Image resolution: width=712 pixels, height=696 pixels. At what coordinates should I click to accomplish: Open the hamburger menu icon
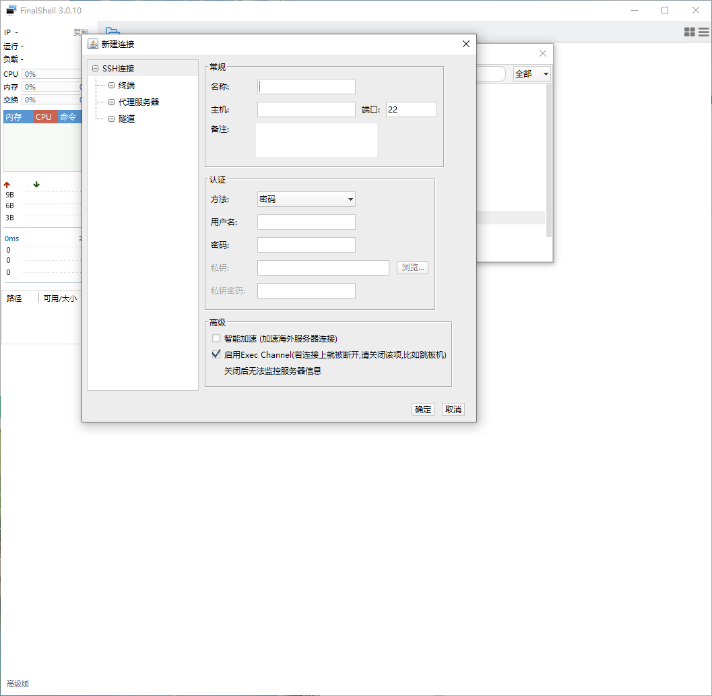click(704, 32)
